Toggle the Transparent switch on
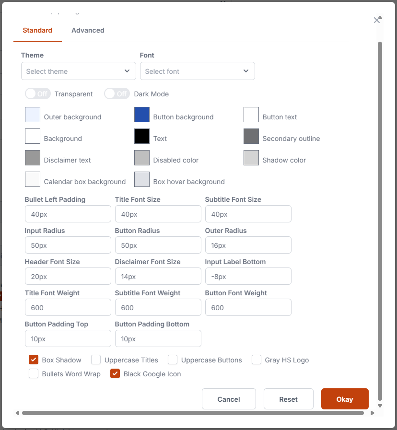This screenshot has height=430, width=397. 37,93
